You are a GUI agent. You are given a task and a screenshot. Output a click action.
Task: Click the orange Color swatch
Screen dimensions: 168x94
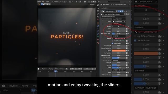pyautogui.click(x=119, y=51)
